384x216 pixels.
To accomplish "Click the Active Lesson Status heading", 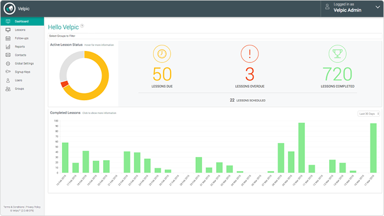I will (x=66, y=45).
